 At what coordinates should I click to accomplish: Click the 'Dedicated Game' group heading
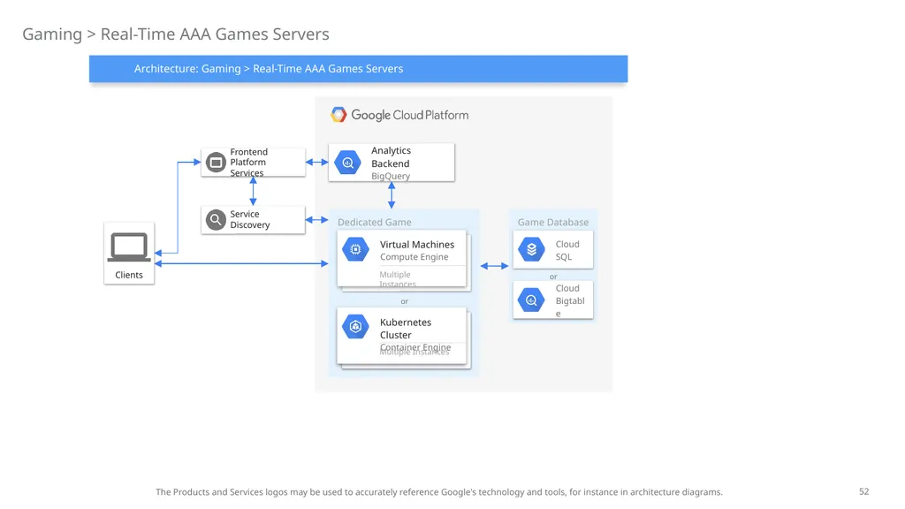pos(375,222)
